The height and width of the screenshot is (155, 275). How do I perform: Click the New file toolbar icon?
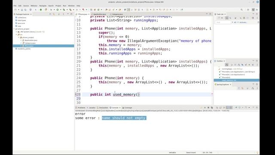15,9
